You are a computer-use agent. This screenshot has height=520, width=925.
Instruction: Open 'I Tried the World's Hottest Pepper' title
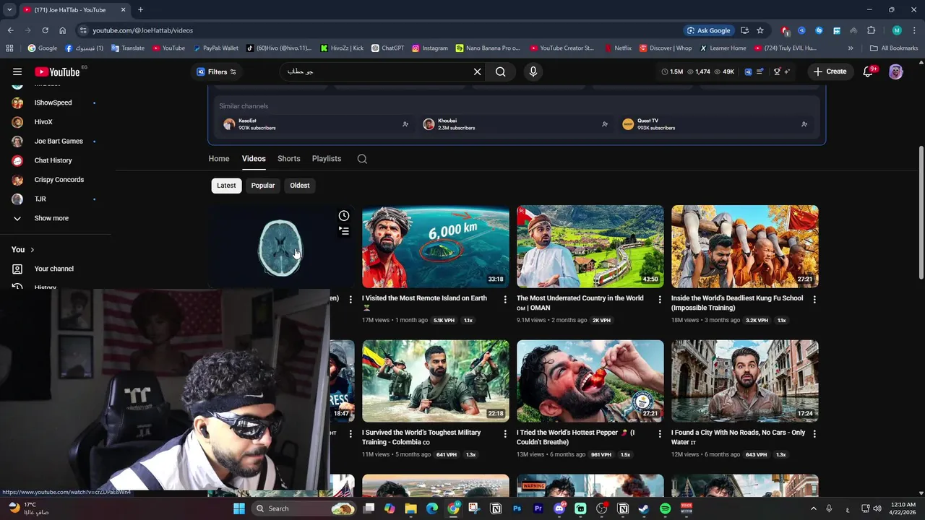pos(576,438)
